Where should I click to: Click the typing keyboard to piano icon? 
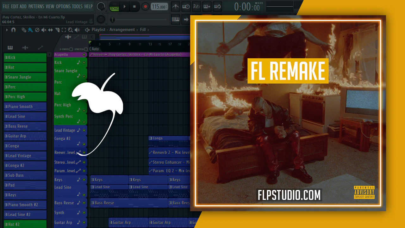[x=176, y=19]
